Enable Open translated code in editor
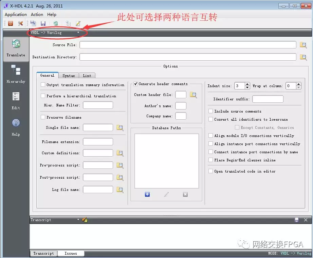 pyautogui.click(x=210, y=171)
